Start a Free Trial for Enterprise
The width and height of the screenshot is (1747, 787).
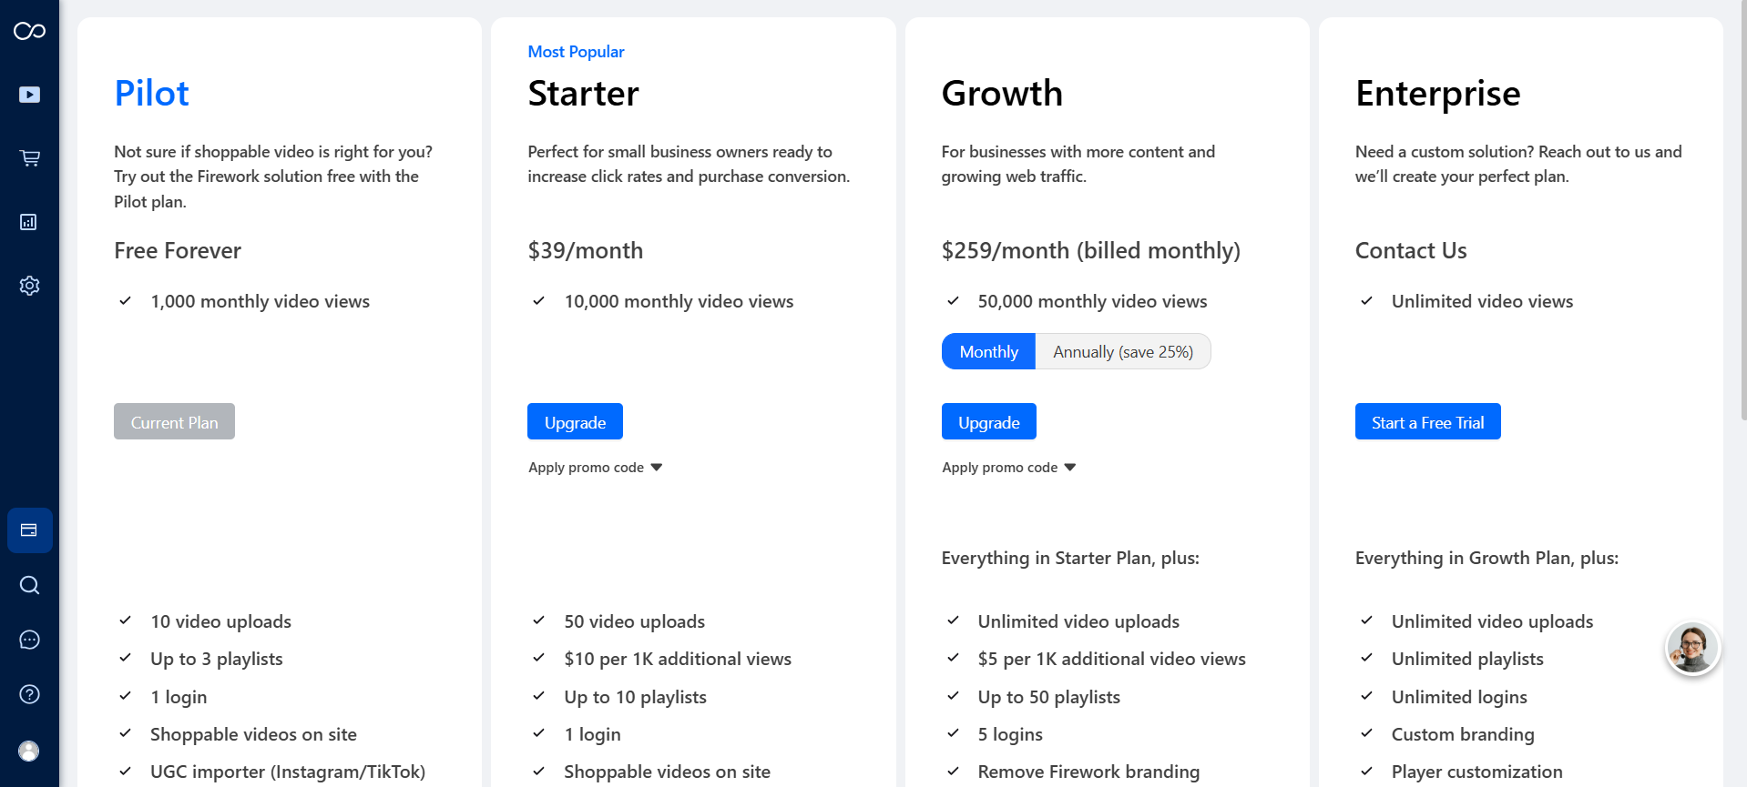pos(1427,421)
